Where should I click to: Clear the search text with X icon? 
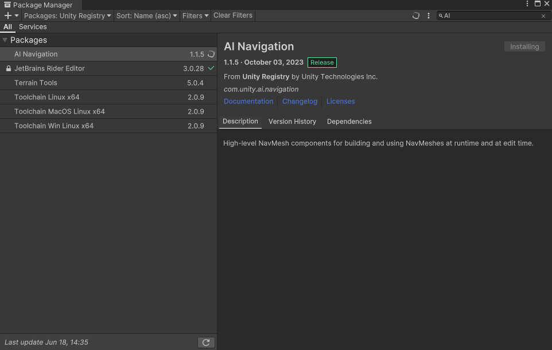click(543, 16)
